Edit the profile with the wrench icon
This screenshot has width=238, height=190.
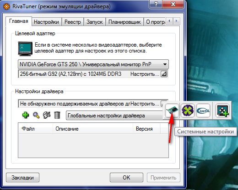click(x=47, y=115)
